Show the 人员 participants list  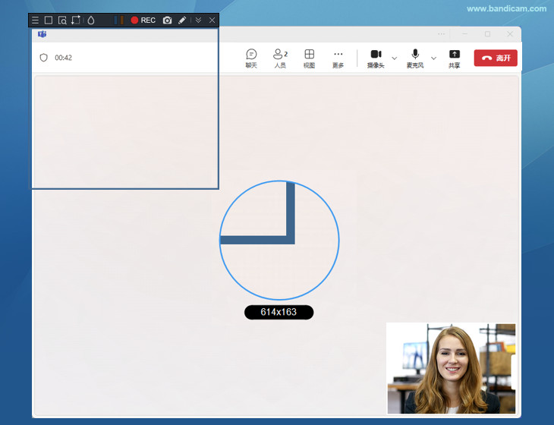pyautogui.click(x=280, y=58)
